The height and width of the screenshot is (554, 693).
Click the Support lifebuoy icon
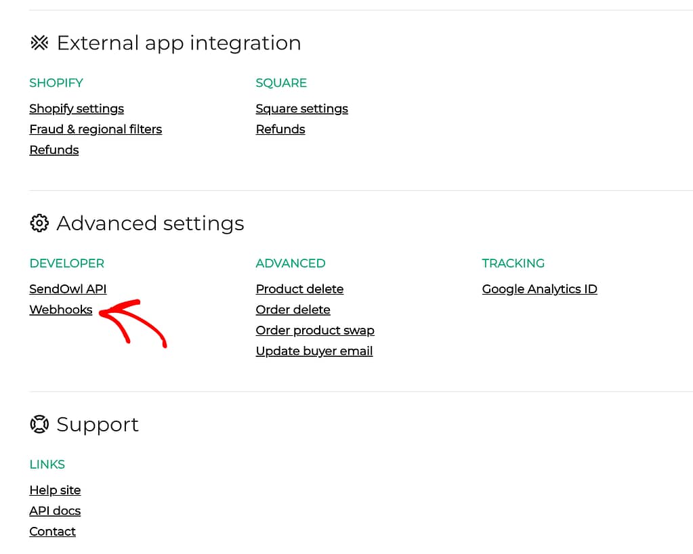pos(39,425)
